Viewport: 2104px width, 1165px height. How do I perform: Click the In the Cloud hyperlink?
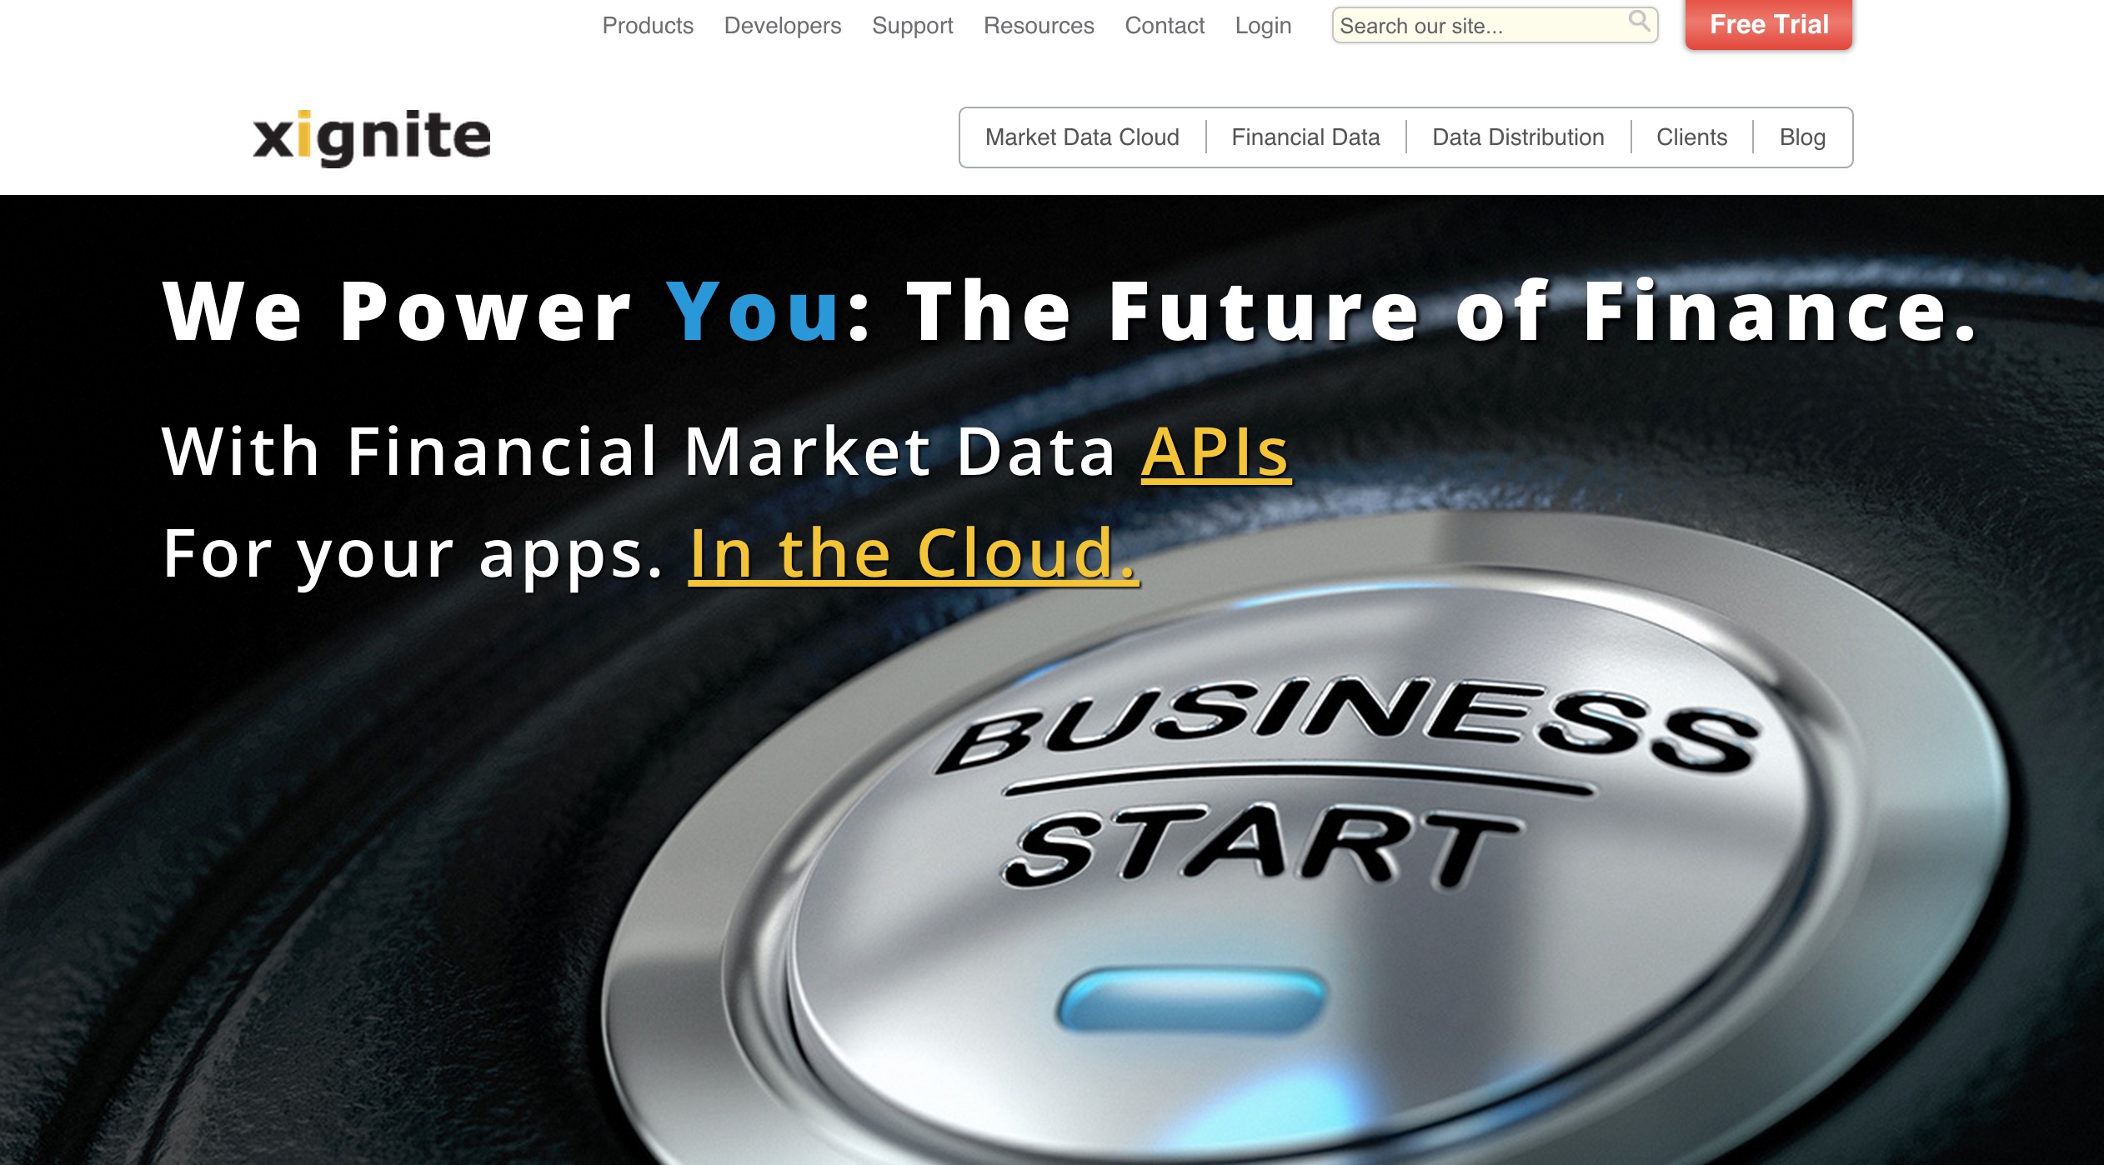pyautogui.click(x=913, y=551)
